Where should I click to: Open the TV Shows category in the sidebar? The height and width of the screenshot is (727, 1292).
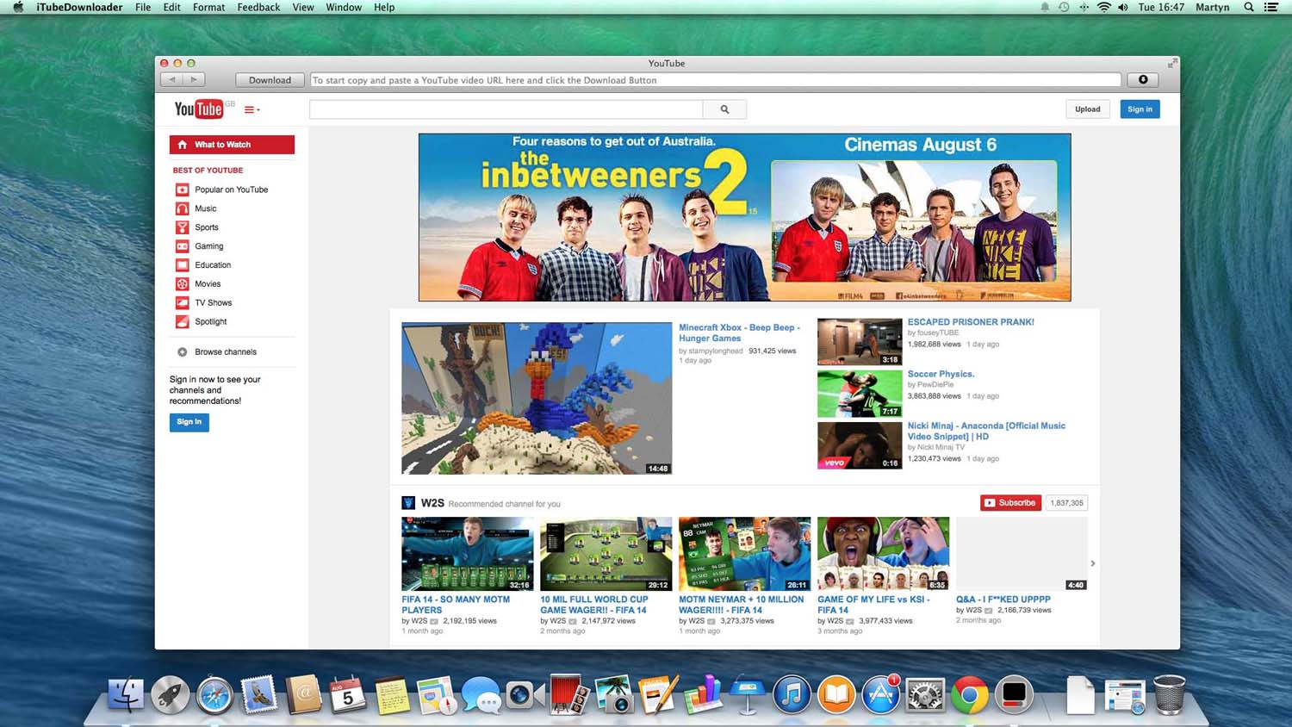click(x=204, y=303)
